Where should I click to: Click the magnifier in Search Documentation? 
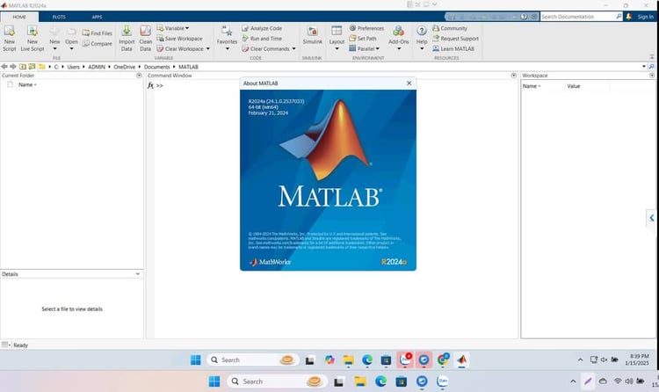[619, 17]
